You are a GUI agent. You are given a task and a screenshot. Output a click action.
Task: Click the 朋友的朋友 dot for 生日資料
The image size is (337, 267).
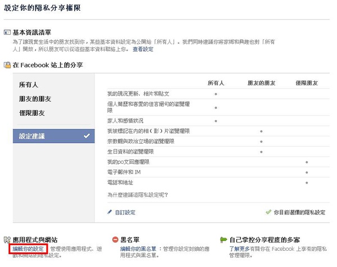[x=261, y=152]
